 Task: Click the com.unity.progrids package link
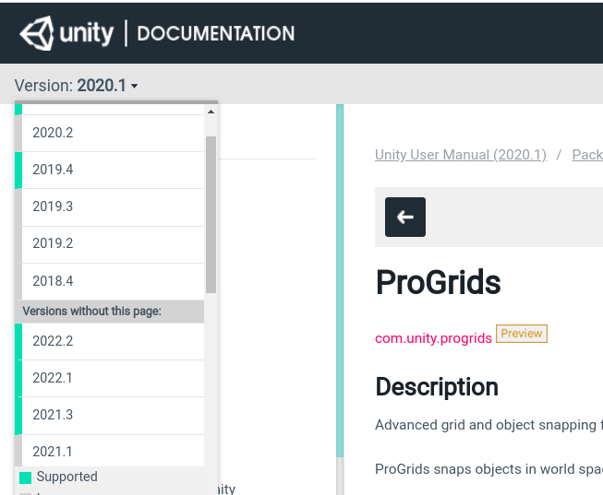pos(433,338)
